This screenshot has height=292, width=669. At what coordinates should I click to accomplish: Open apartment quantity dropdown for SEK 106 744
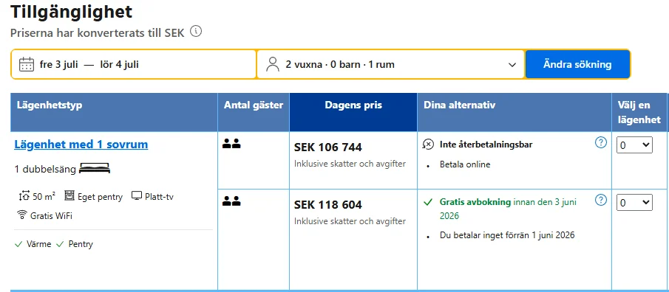click(x=634, y=145)
